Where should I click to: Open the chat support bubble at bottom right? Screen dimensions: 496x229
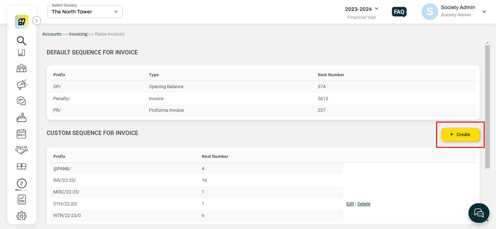pos(479,213)
